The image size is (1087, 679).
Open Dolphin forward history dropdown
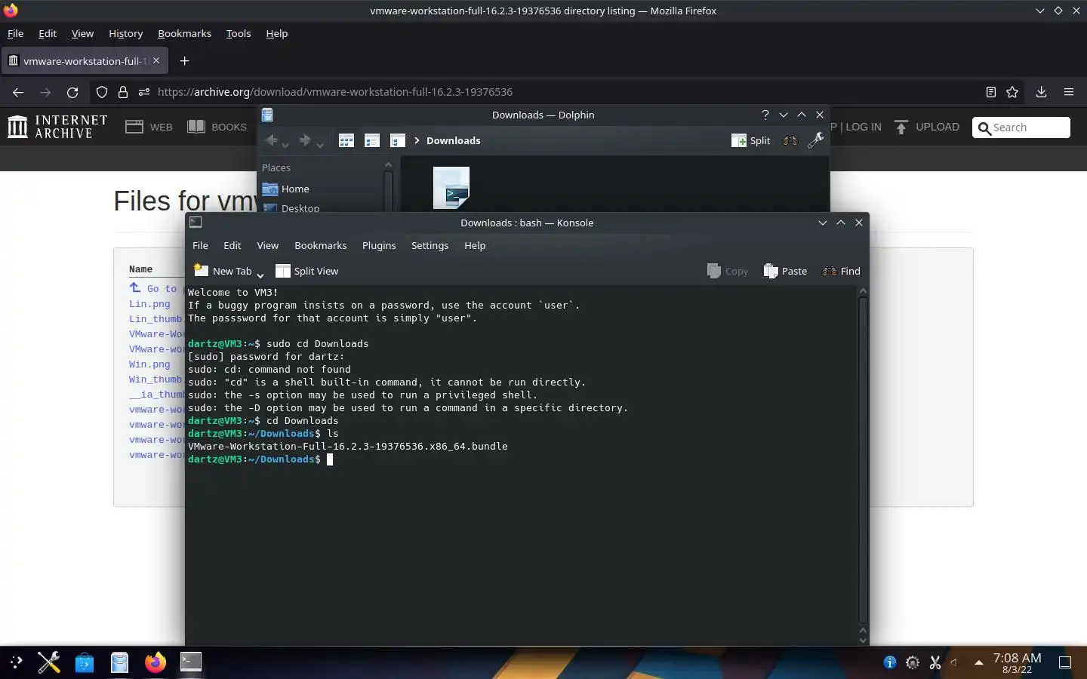pyautogui.click(x=320, y=145)
